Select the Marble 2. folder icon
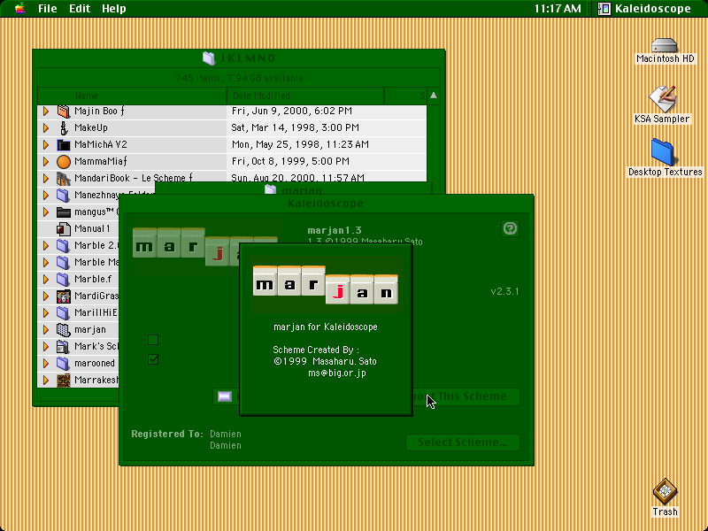This screenshot has height=531, width=708. point(64,246)
